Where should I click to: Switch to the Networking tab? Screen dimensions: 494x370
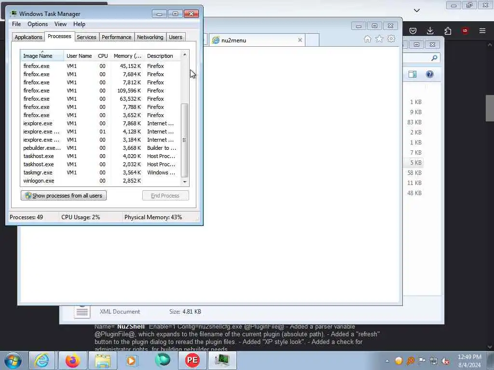pos(150,37)
